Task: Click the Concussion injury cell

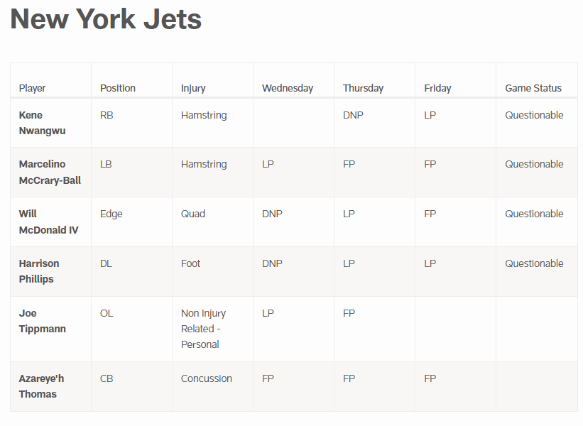Action: coord(207,378)
